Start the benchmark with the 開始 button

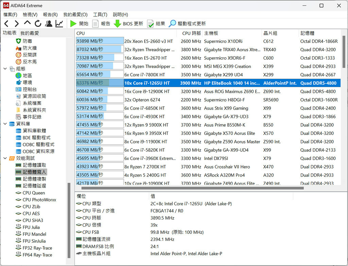79,23
